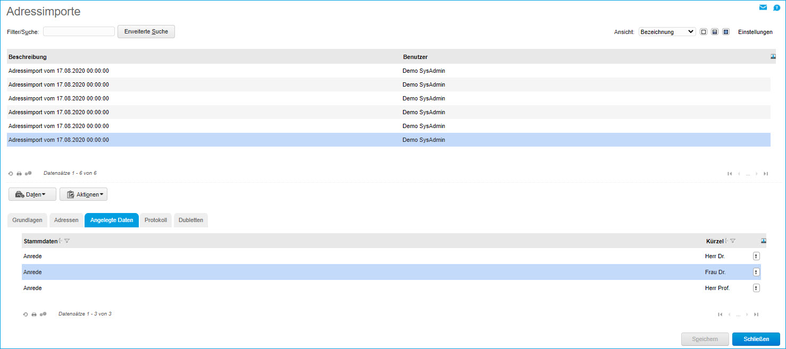Viewport: 786px width, 349px height.
Task: Open the Dubletten tab
Action: pyautogui.click(x=191, y=220)
